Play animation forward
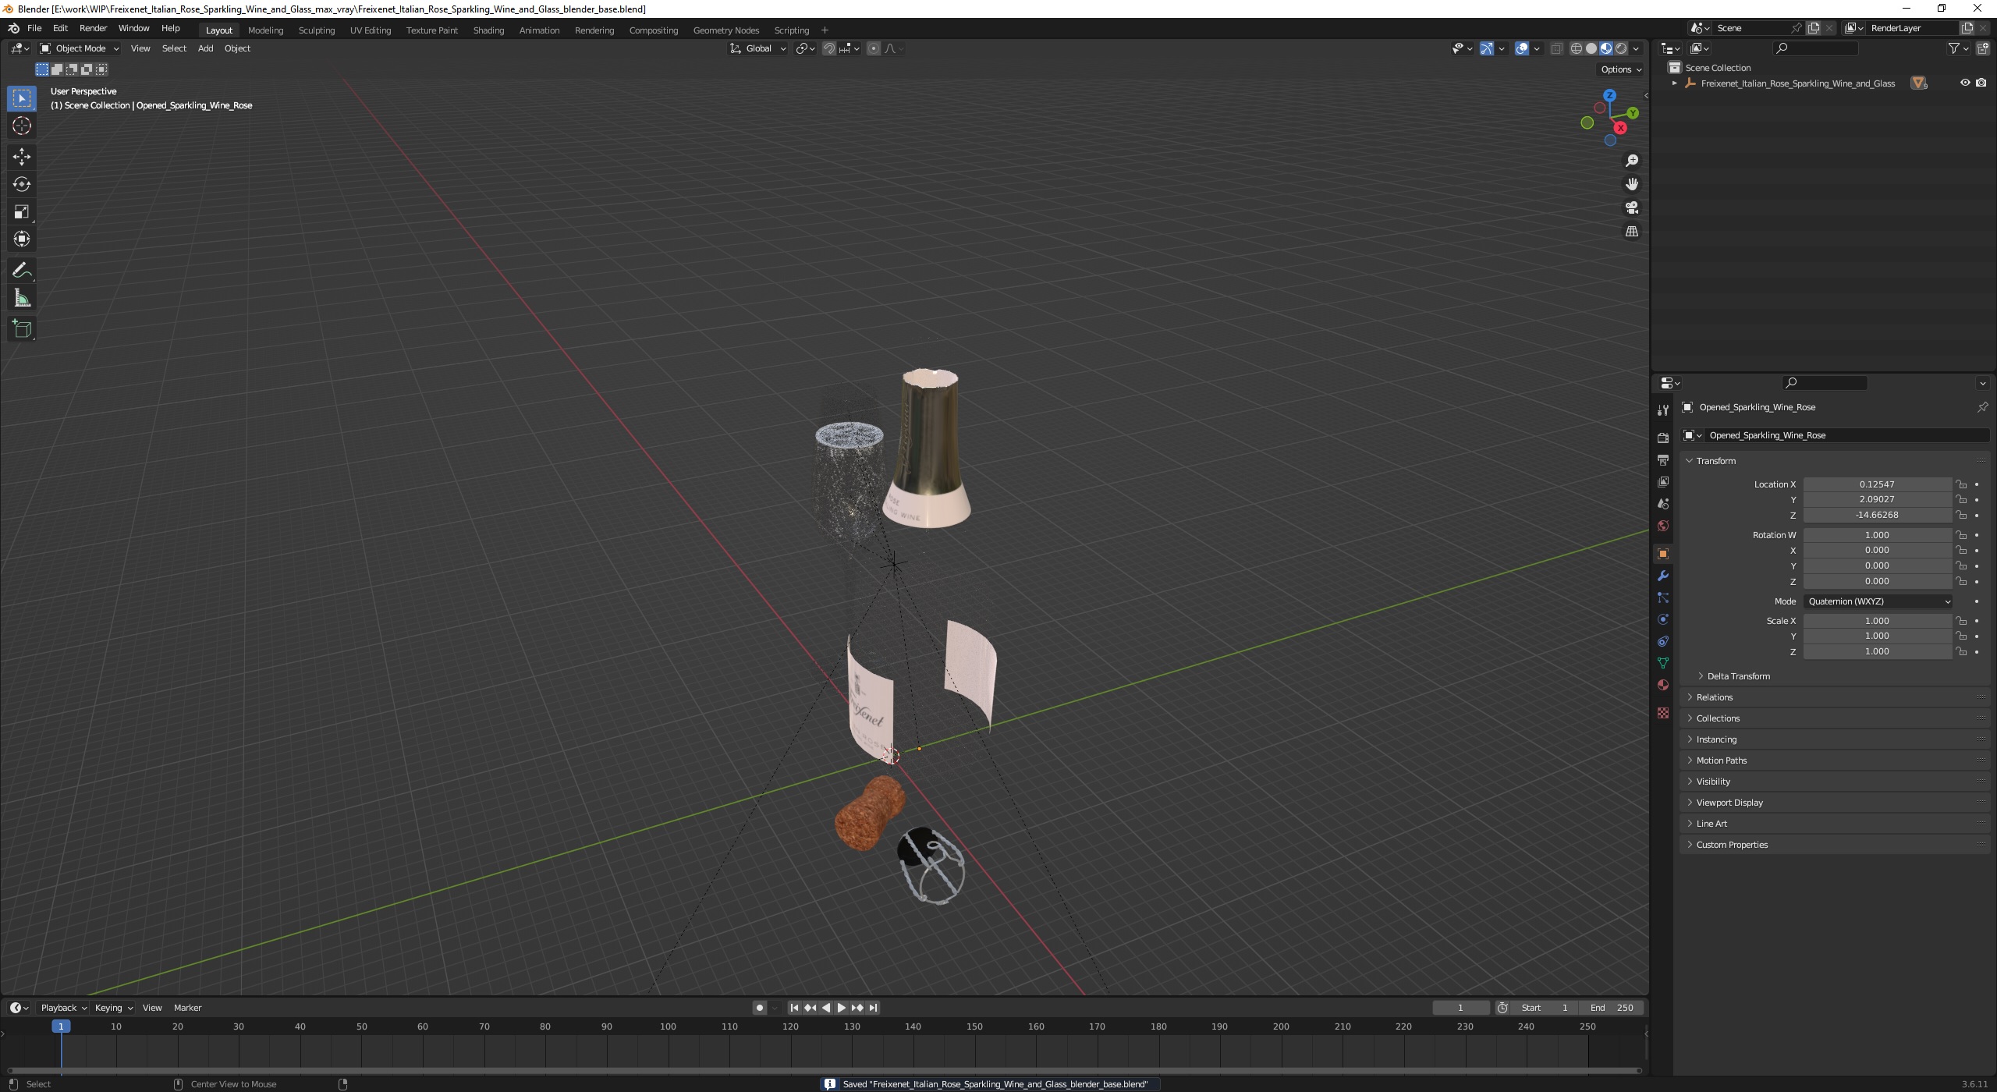The width and height of the screenshot is (1997, 1092). [841, 1008]
